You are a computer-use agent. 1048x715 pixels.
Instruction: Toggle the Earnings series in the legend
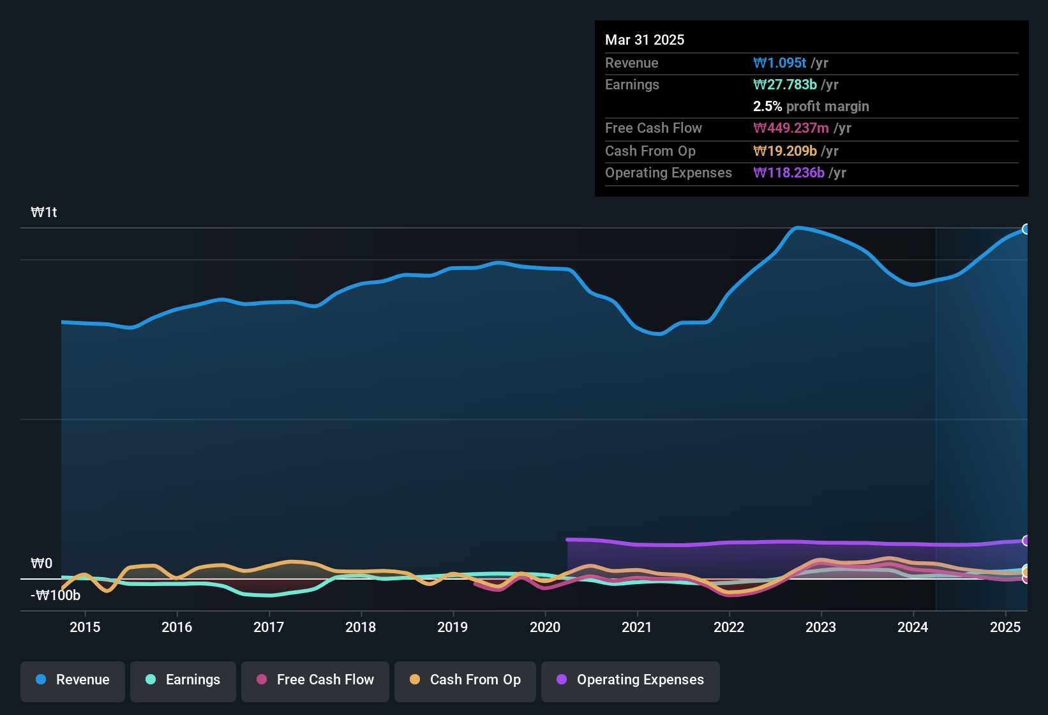tap(183, 681)
